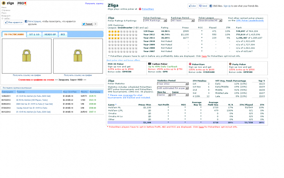Switch to the SIT & GO tab
Screen dimensions: 284x178
[x=34, y=34]
